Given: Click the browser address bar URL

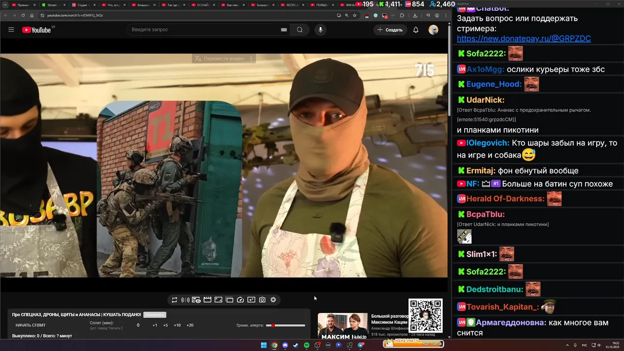Looking at the screenshot, I should (75, 15).
